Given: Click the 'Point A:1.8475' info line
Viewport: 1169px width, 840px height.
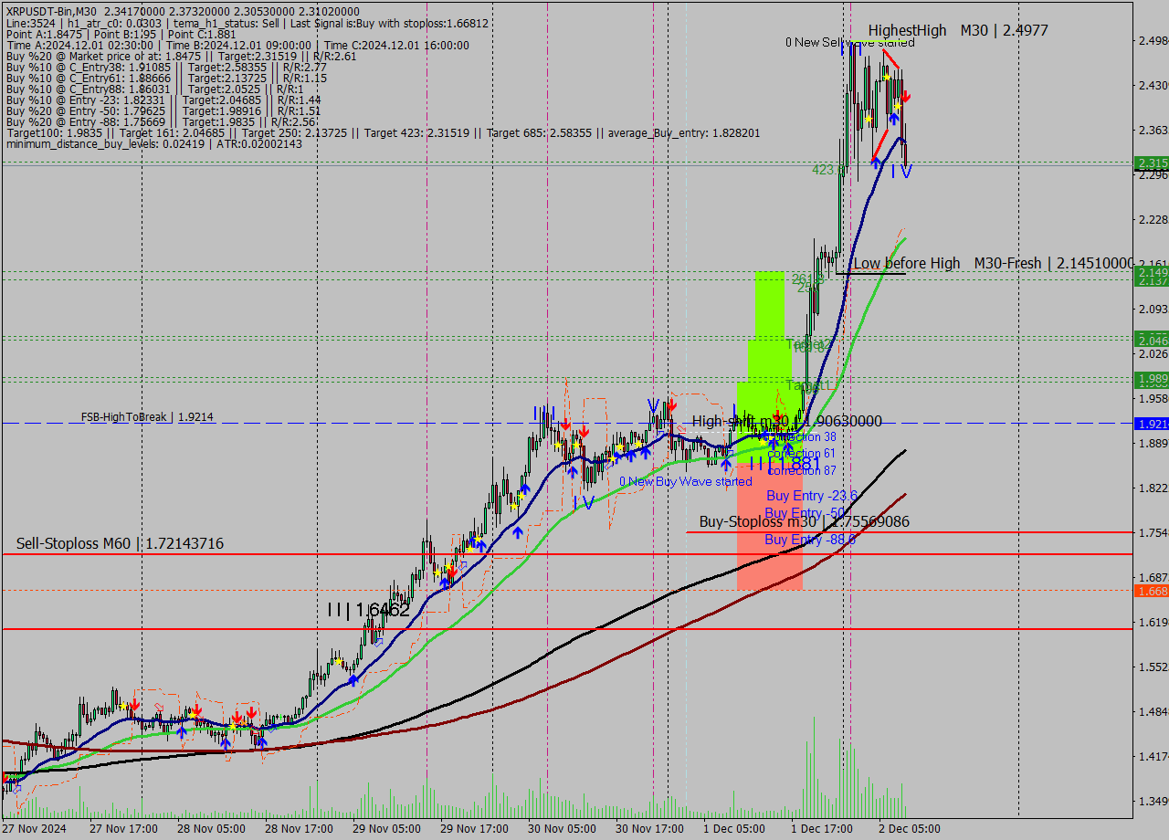Looking at the screenshot, I should click(120, 34).
